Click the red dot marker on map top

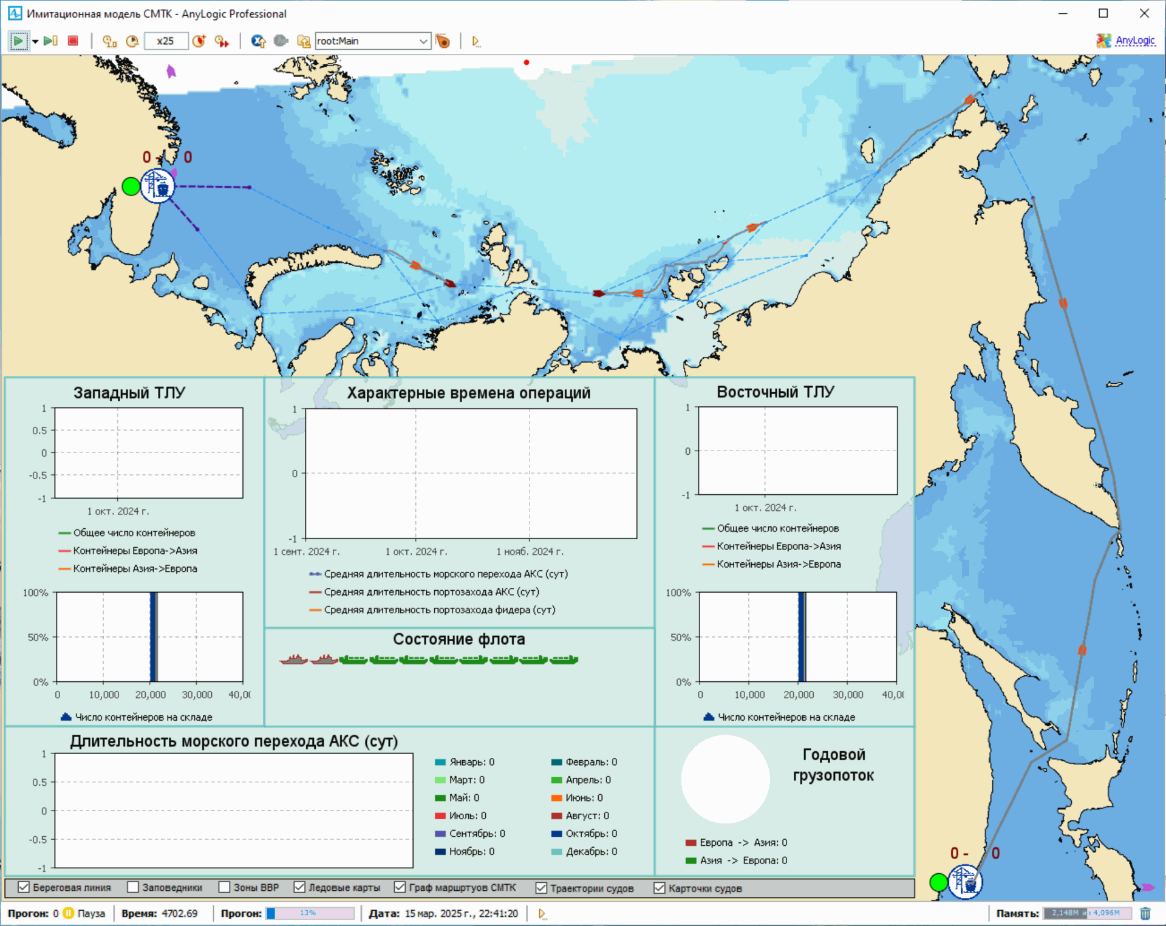point(527,62)
